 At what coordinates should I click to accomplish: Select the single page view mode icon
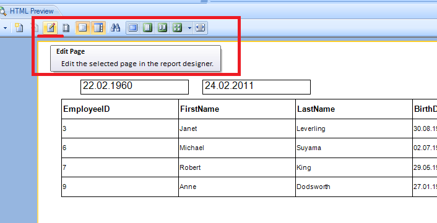133,28
